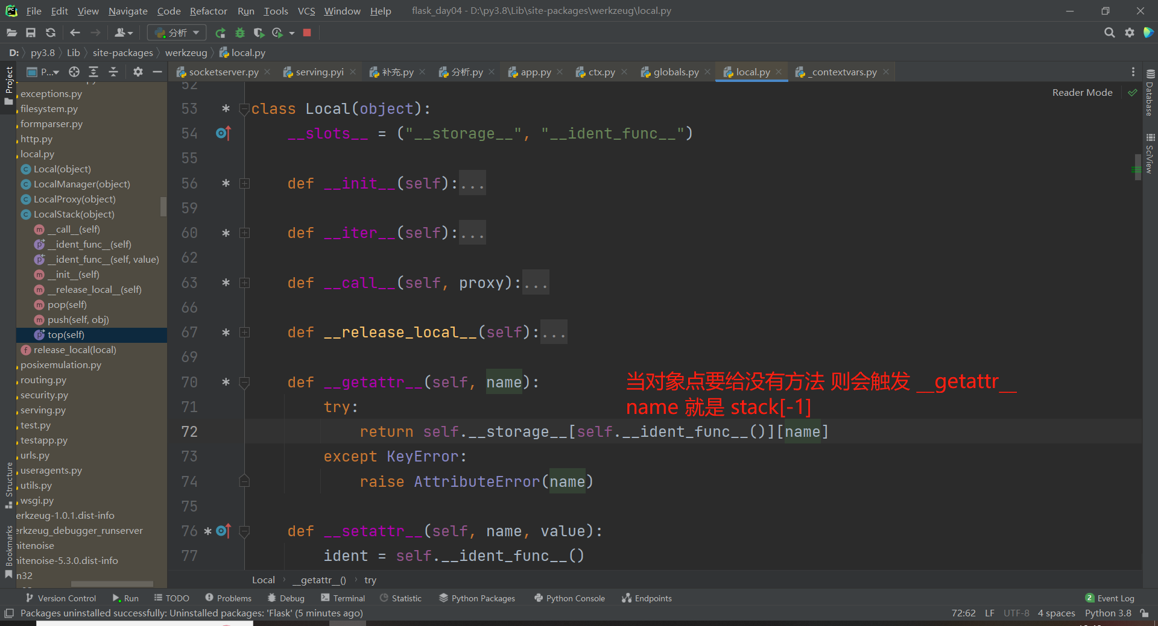
Task: Click the Reload from Disk sync icon
Action: pos(51,33)
